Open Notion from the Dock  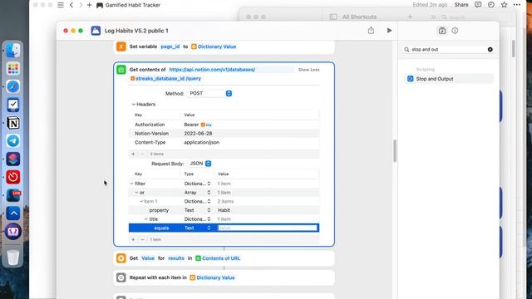coord(13,123)
